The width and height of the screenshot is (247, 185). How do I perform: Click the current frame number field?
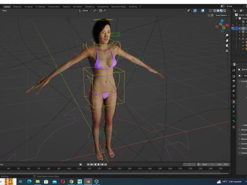click(x=189, y=164)
